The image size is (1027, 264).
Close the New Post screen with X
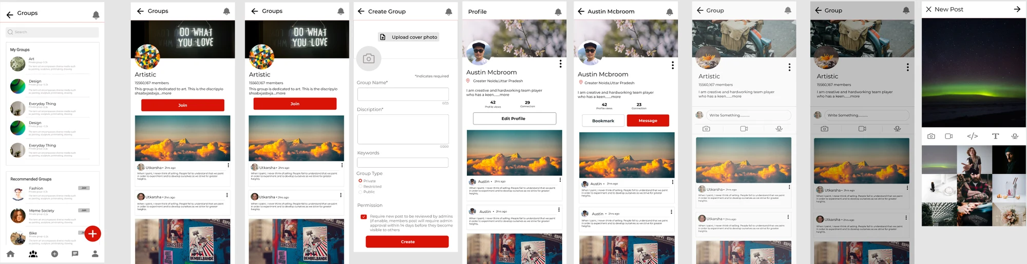(928, 9)
